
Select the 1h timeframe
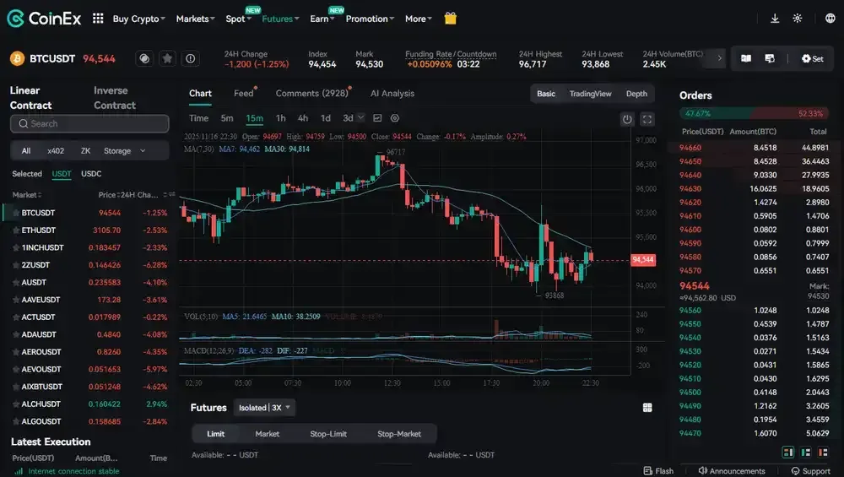tap(280, 118)
